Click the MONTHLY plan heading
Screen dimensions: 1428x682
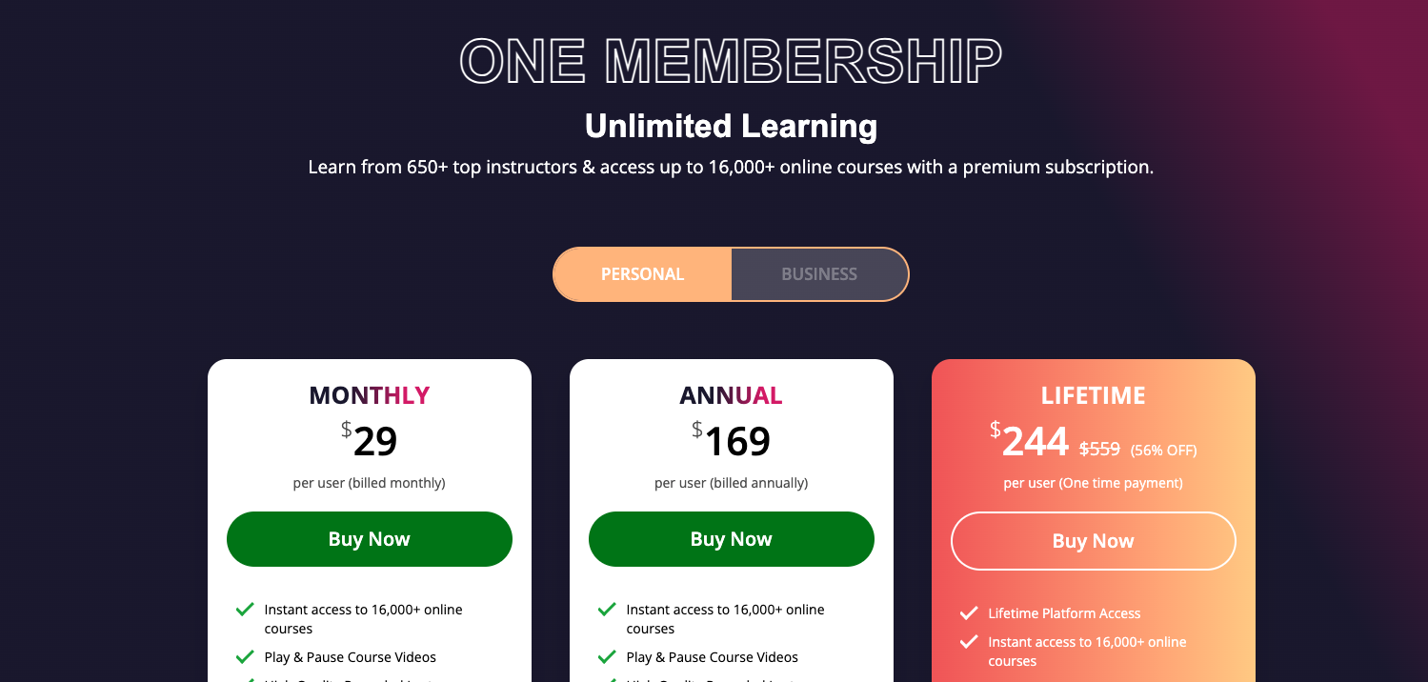(x=370, y=395)
